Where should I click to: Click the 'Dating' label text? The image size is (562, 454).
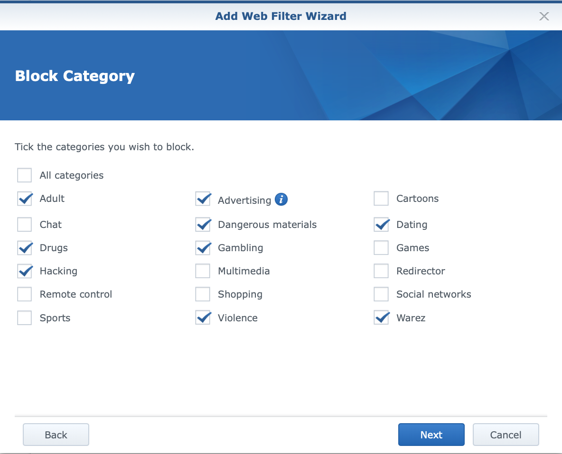(x=412, y=225)
